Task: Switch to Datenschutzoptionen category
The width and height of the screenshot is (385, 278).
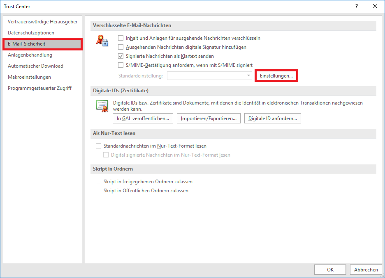Action: pyautogui.click(x=31, y=33)
